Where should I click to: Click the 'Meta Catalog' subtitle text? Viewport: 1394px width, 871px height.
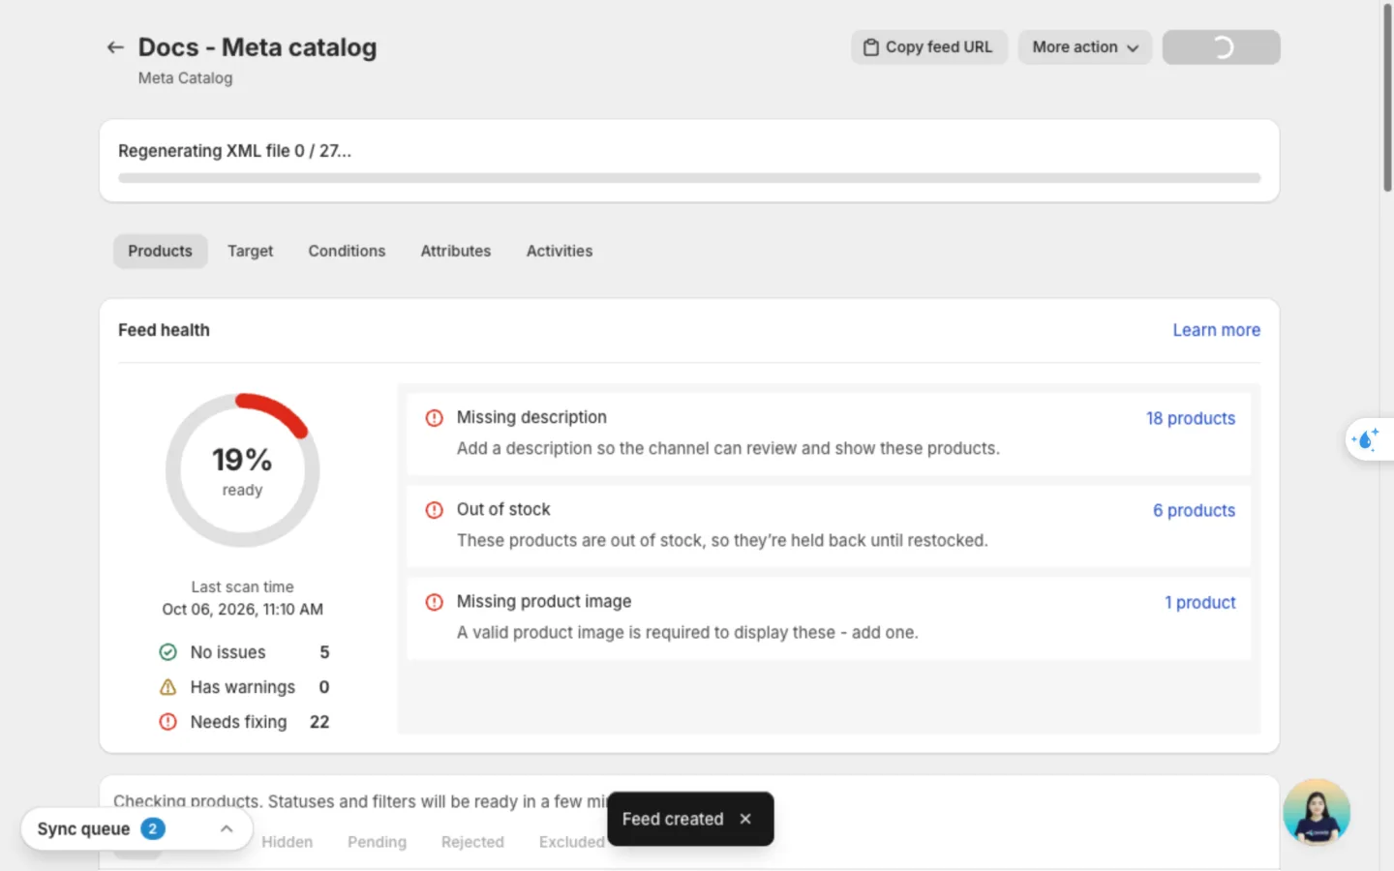(x=185, y=78)
